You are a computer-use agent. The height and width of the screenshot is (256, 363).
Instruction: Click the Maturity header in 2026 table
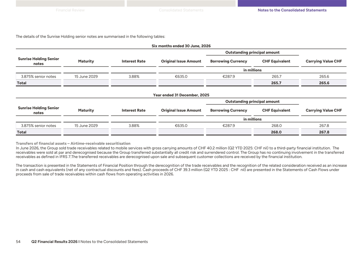click(x=86, y=61)
